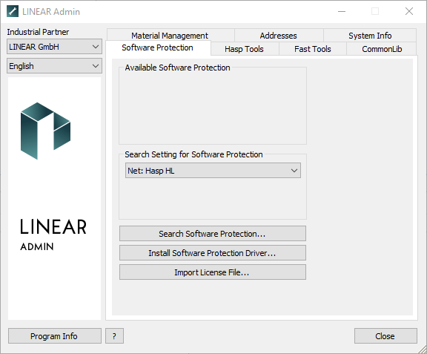The width and height of the screenshot is (427, 354).
Task: Click the Close button at the bottom
Action: 385,336
